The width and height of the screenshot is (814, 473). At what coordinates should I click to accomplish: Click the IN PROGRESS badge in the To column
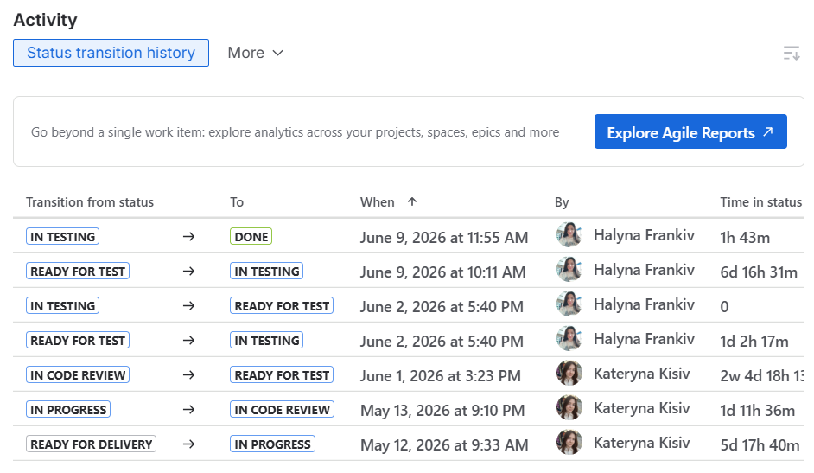click(272, 444)
